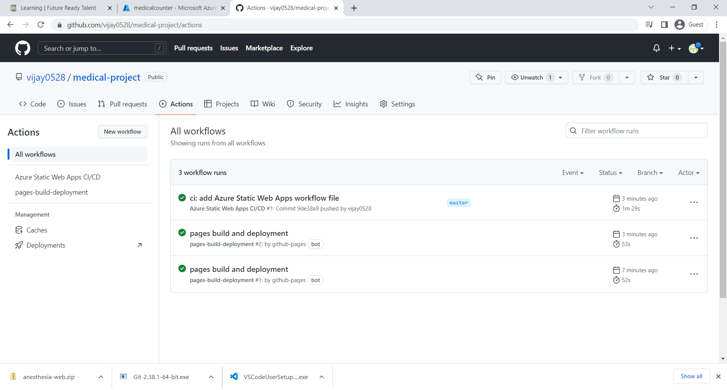727x390 pixels.
Task: Click the Guest profile button
Action: (x=691, y=25)
